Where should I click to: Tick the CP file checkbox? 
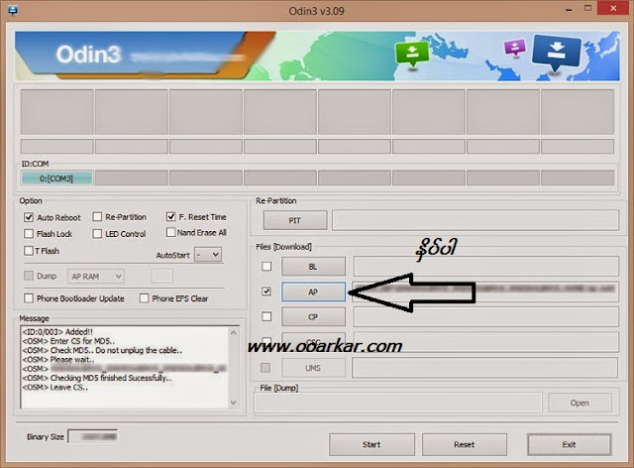266,316
